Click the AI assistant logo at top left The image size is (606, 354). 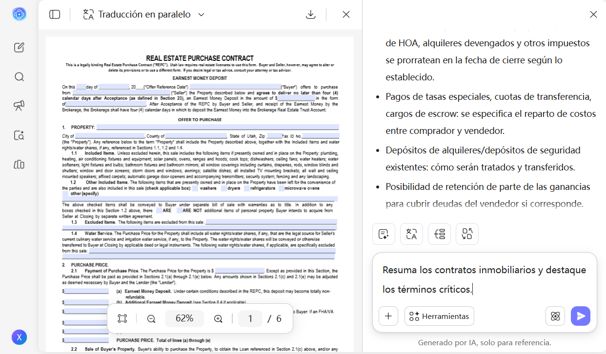tap(19, 14)
